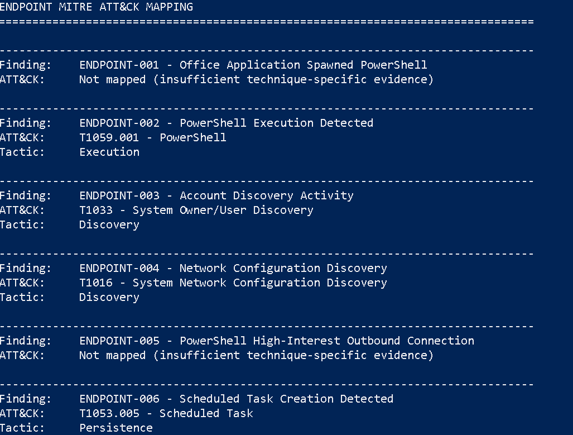Click the ATT&CK: label of ENDPOINT-004
The image size is (573, 435).
tap(22, 283)
